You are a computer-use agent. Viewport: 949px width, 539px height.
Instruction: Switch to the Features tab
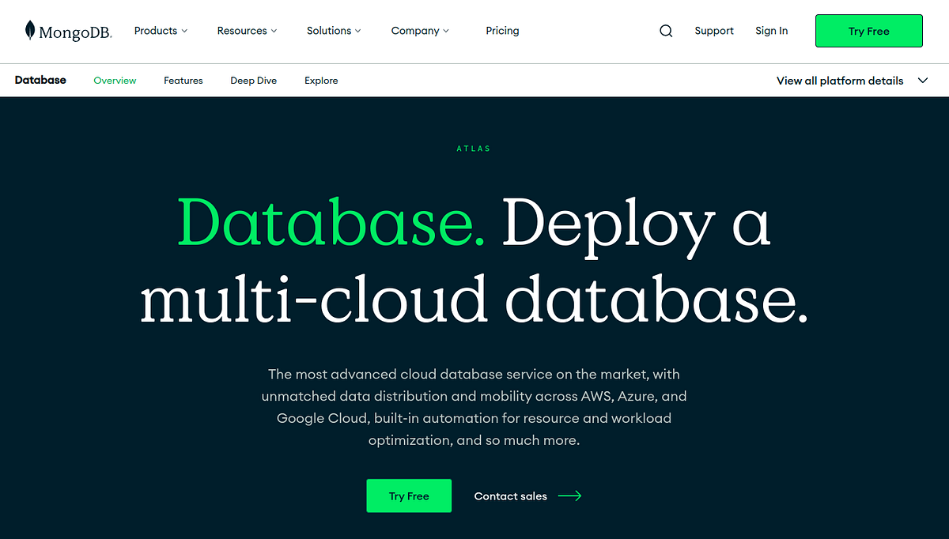[183, 80]
